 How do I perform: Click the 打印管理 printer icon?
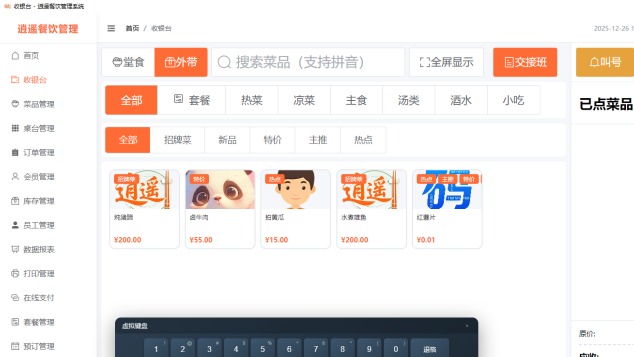(15, 273)
